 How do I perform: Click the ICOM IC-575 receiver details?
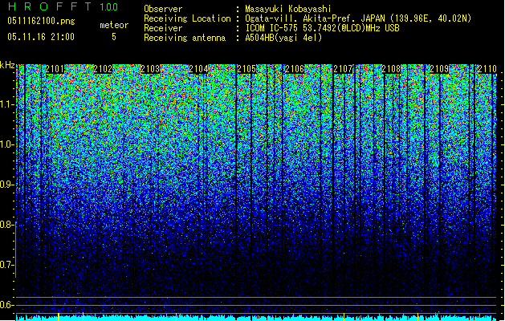pyautogui.click(x=323, y=28)
